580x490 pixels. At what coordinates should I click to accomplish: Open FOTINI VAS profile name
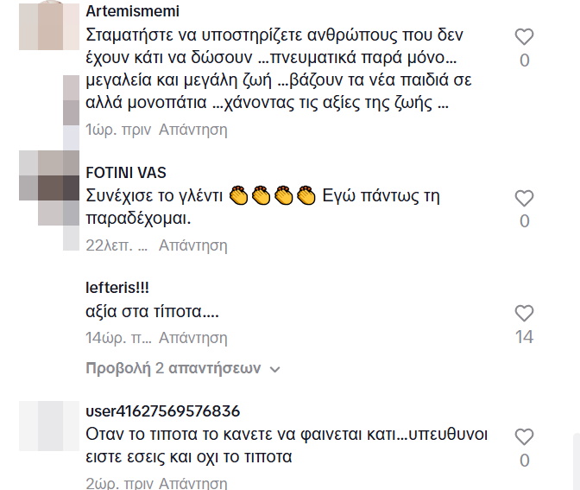126,173
